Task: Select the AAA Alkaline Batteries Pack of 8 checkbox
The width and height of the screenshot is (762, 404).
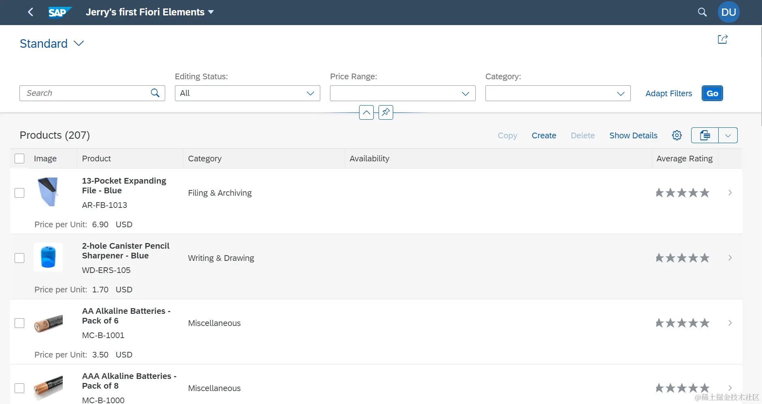Action: tap(19, 388)
